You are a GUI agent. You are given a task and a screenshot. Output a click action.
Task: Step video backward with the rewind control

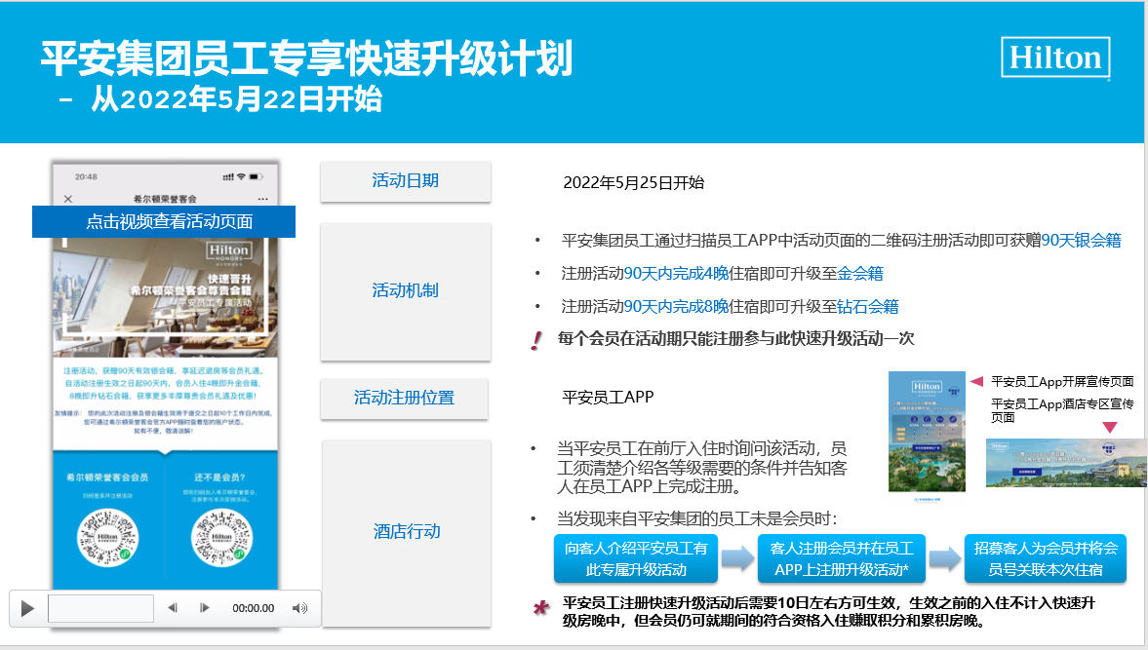click(x=173, y=607)
